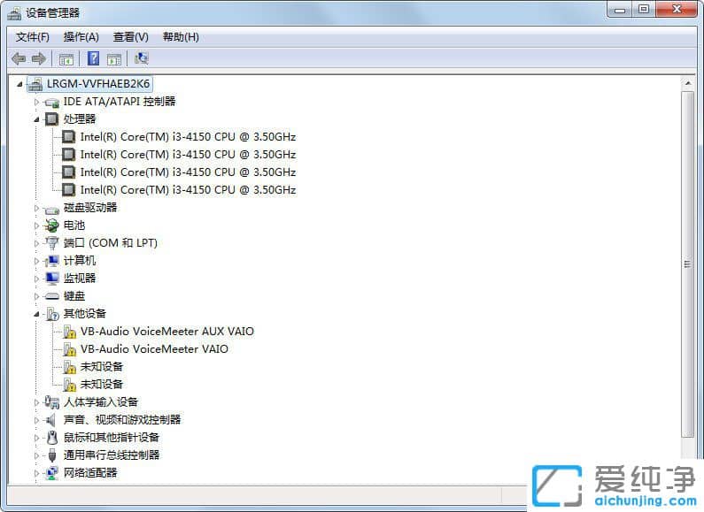Viewport: 704px width, 512px height.
Task: Expand the 通用串行总线控制器 node
Action: 37,455
